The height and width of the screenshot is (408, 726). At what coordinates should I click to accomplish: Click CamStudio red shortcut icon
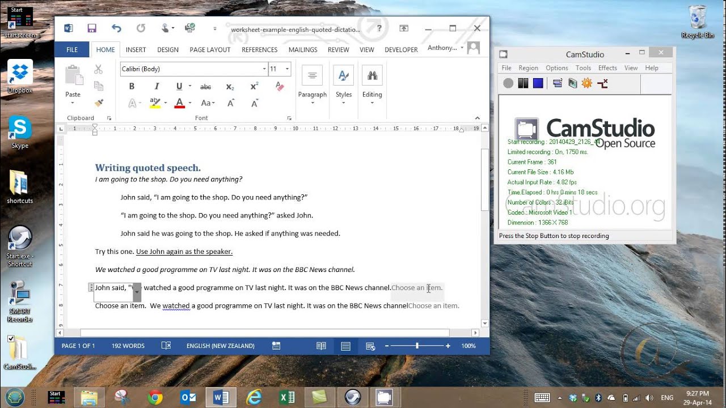coord(602,83)
